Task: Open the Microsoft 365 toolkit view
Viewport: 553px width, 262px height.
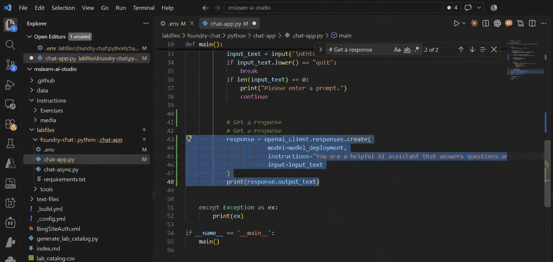Action: (x=10, y=183)
